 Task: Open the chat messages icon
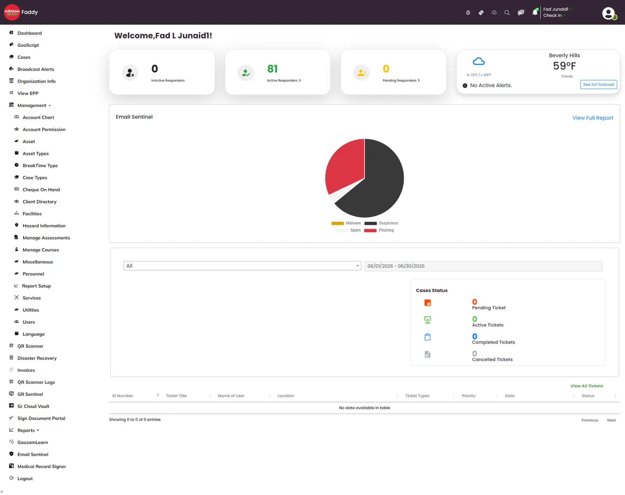pyautogui.click(x=521, y=12)
